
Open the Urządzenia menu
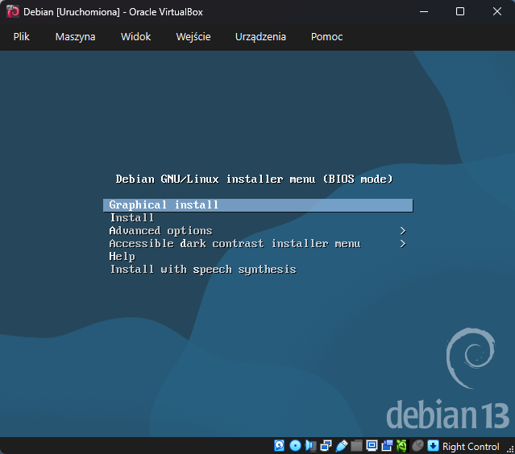260,37
